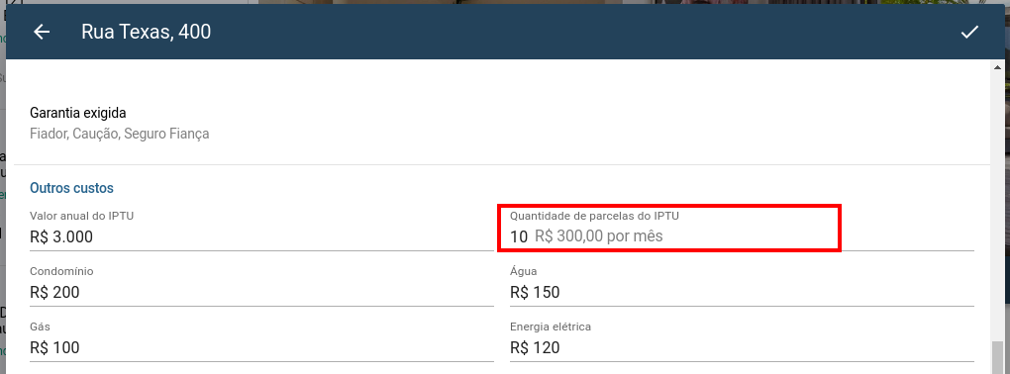Focus the Energia elétrica R$ 120 field
1010x374 pixels.
click(x=742, y=347)
